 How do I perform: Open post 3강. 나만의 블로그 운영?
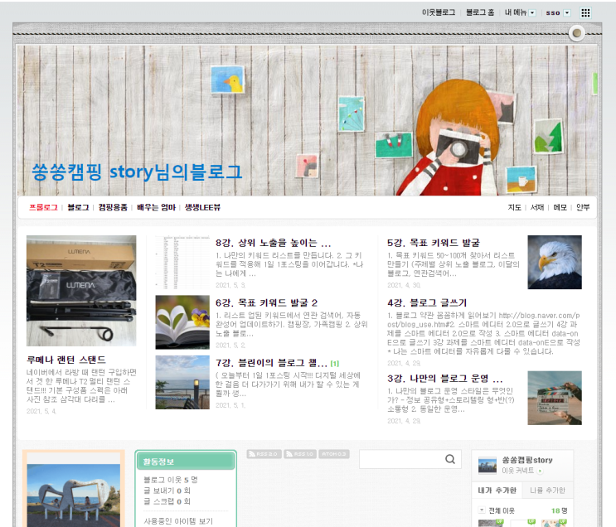pos(444,379)
